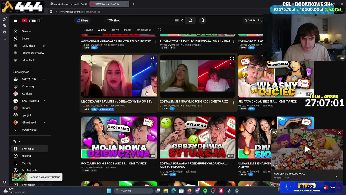Open the Konopskyy channel
The width and height of the screenshot is (346, 195).
(x=30, y=86)
